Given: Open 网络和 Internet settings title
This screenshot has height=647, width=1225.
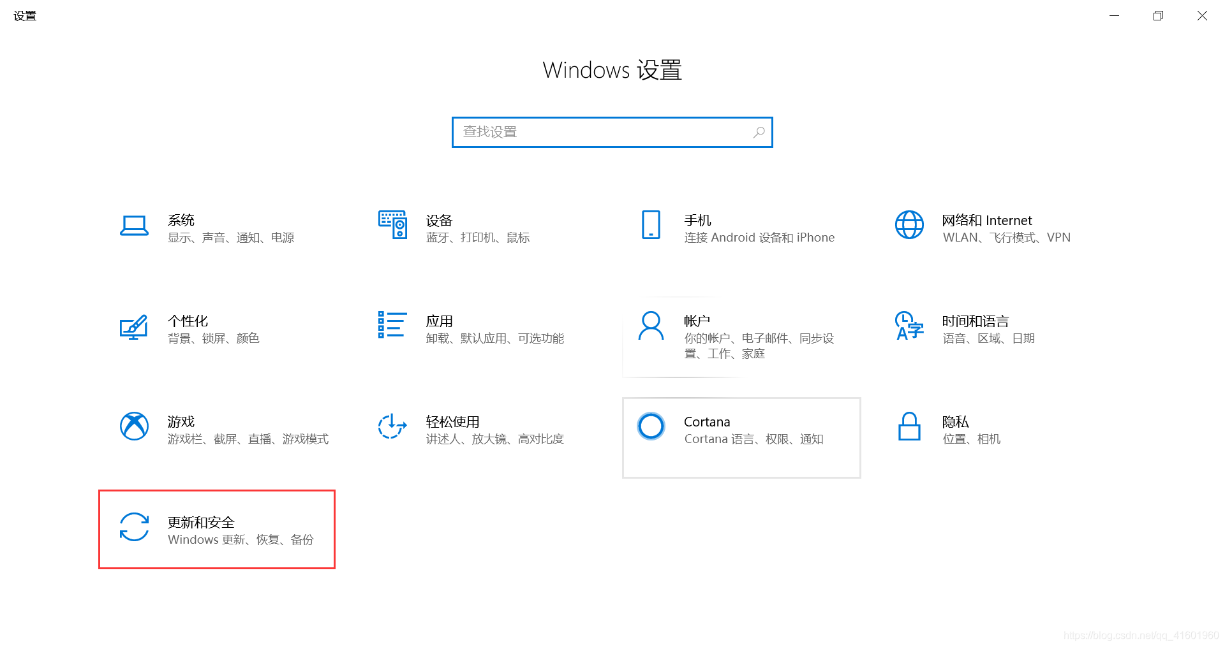Looking at the screenshot, I should [x=987, y=220].
